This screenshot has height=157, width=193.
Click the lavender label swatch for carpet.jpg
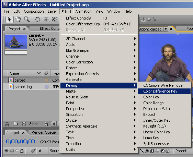click(46, 87)
